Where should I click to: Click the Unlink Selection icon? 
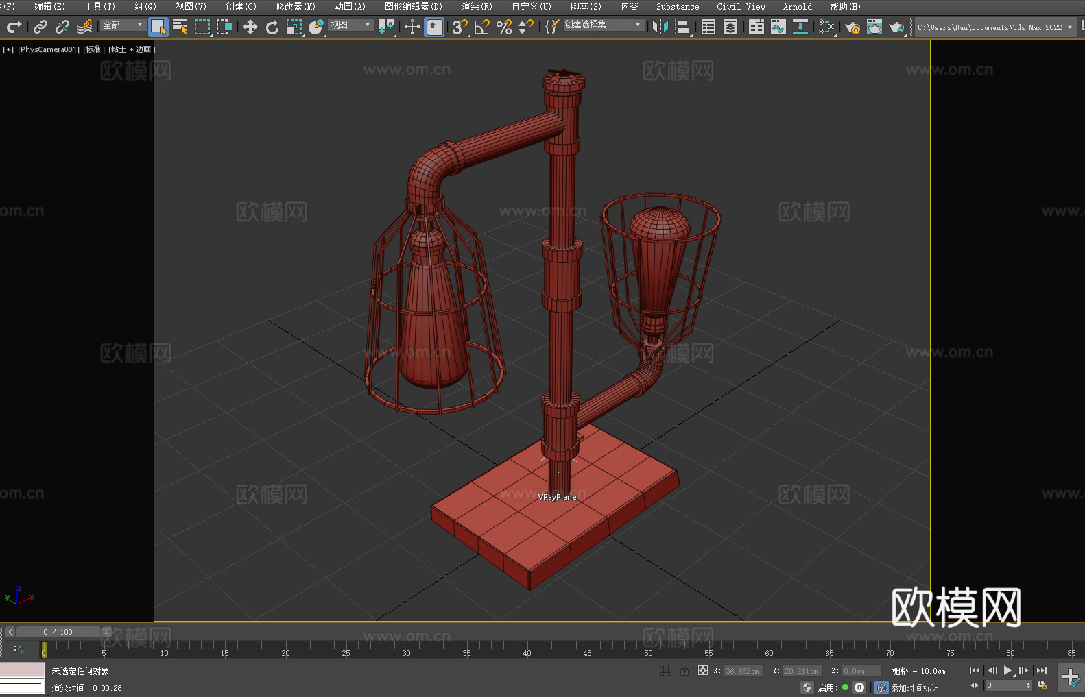[62, 27]
